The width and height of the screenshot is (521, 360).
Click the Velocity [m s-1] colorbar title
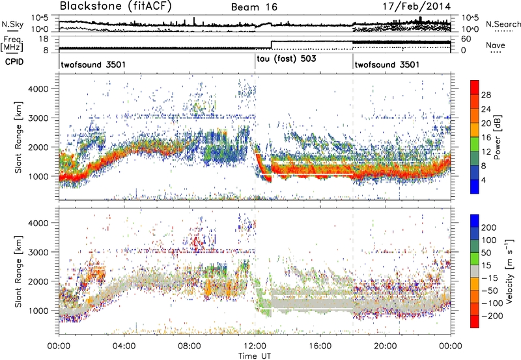pos(509,271)
